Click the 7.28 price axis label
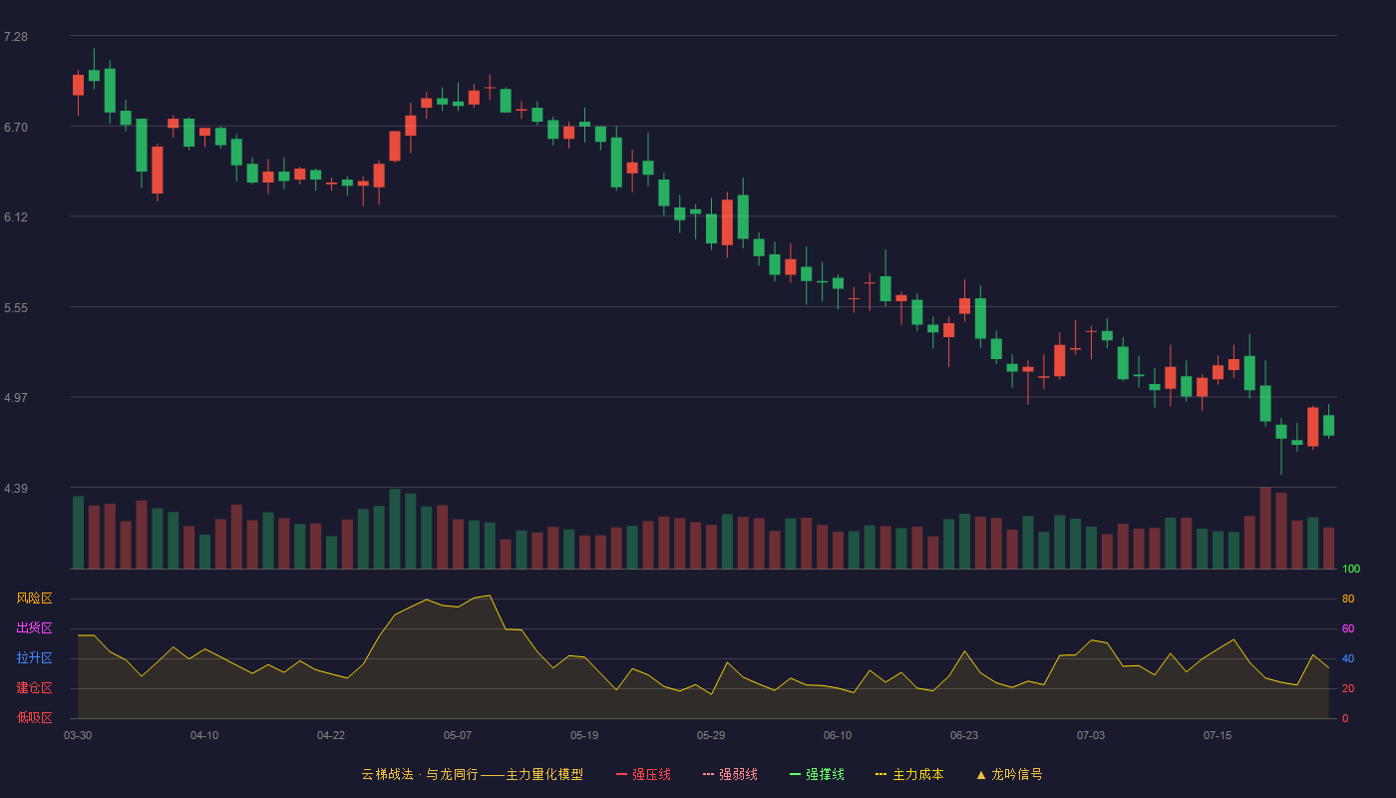Screen dimensions: 1396x798 [16, 37]
